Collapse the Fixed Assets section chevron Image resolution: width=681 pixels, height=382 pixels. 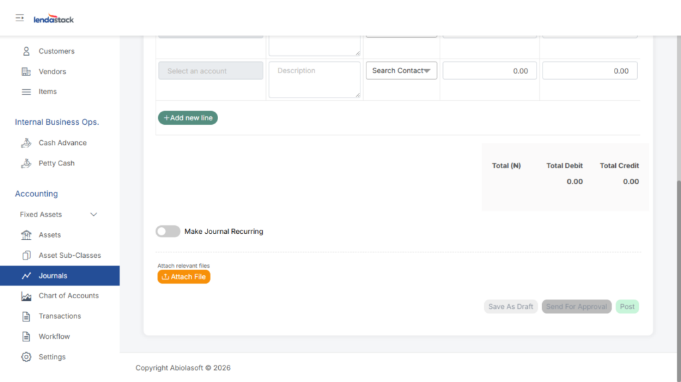coord(94,215)
